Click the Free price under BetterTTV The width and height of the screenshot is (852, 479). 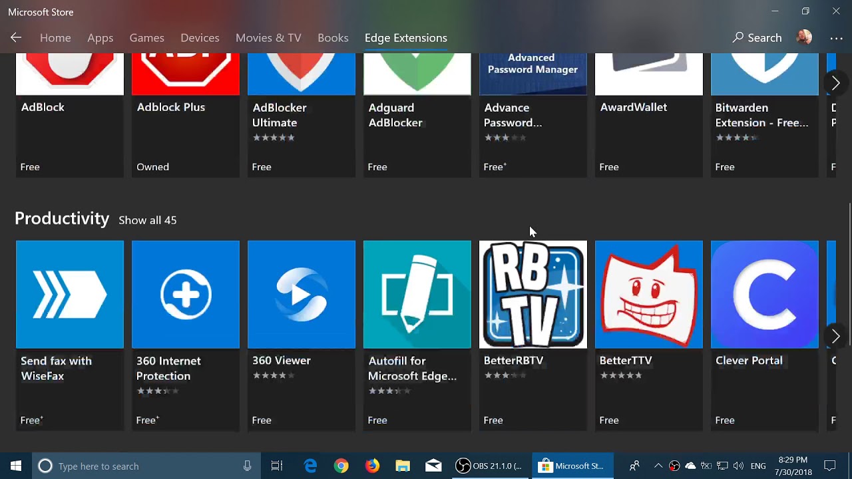(x=609, y=420)
